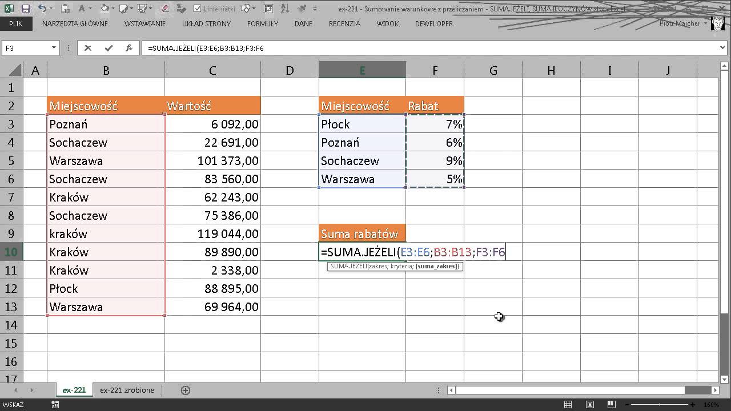The width and height of the screenshot is (731, 411).
Task: Move the zoom slider handle
Action: point(660,404)
